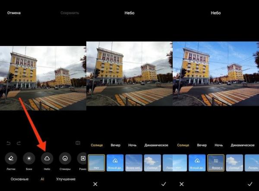Select Ночь category in right screen
Viewport: 259px width, 191px height.
219,145
